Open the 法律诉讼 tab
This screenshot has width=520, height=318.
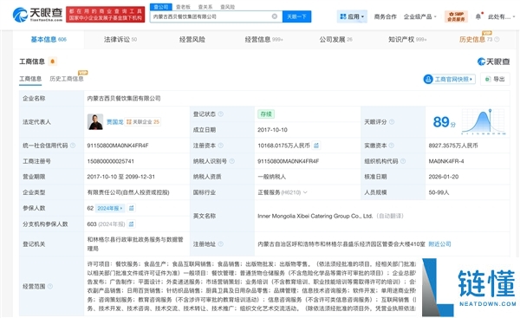(120, 40)
